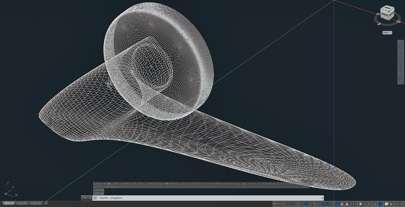405x207 pixels.
Task: Click the status bar icon beside graphics performance
Action: point(392,204)
